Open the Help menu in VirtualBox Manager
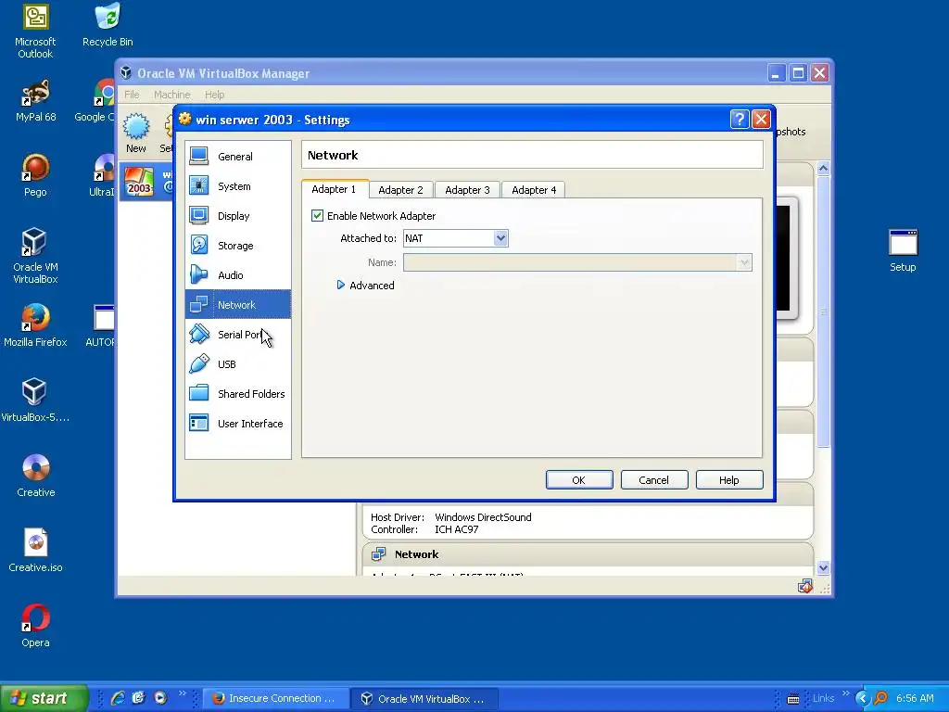 (x=214, y=95)
